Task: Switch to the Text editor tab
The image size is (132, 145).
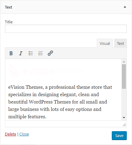Action: tap(120, 43)
